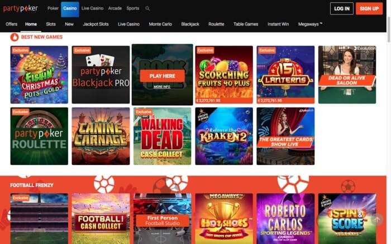Open the New games tab

pyautogui.click(x=69, y=24)
